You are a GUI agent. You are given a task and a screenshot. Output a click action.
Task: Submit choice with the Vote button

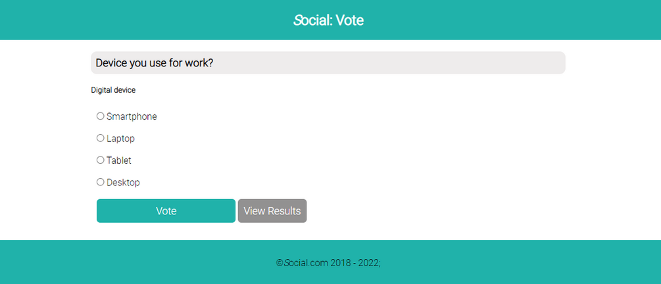[x=166, y=211]
